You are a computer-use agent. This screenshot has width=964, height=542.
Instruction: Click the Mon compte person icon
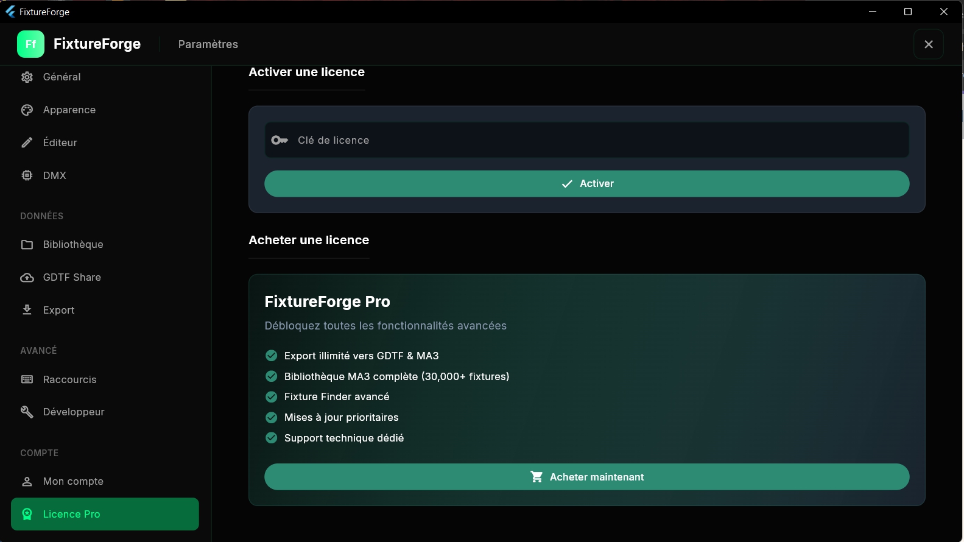coord(27,481)
